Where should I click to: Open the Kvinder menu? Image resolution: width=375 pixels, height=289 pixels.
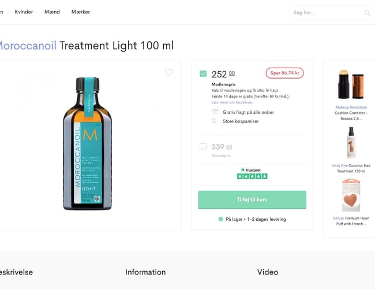[x=24, y=12]
